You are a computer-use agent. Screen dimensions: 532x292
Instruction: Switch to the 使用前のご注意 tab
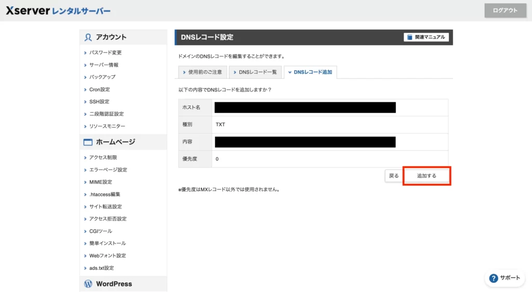203,72
